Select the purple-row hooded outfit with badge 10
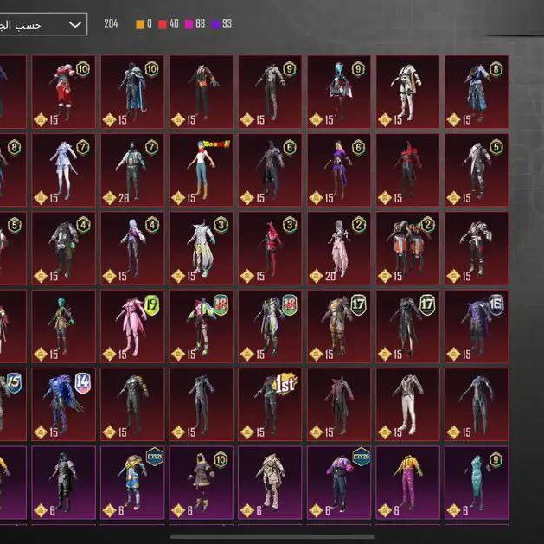544x544 pixels. [202, 483]
